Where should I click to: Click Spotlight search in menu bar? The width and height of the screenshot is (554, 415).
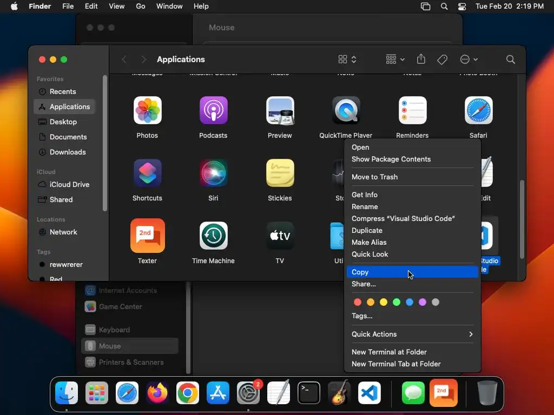tap(444, 6)
